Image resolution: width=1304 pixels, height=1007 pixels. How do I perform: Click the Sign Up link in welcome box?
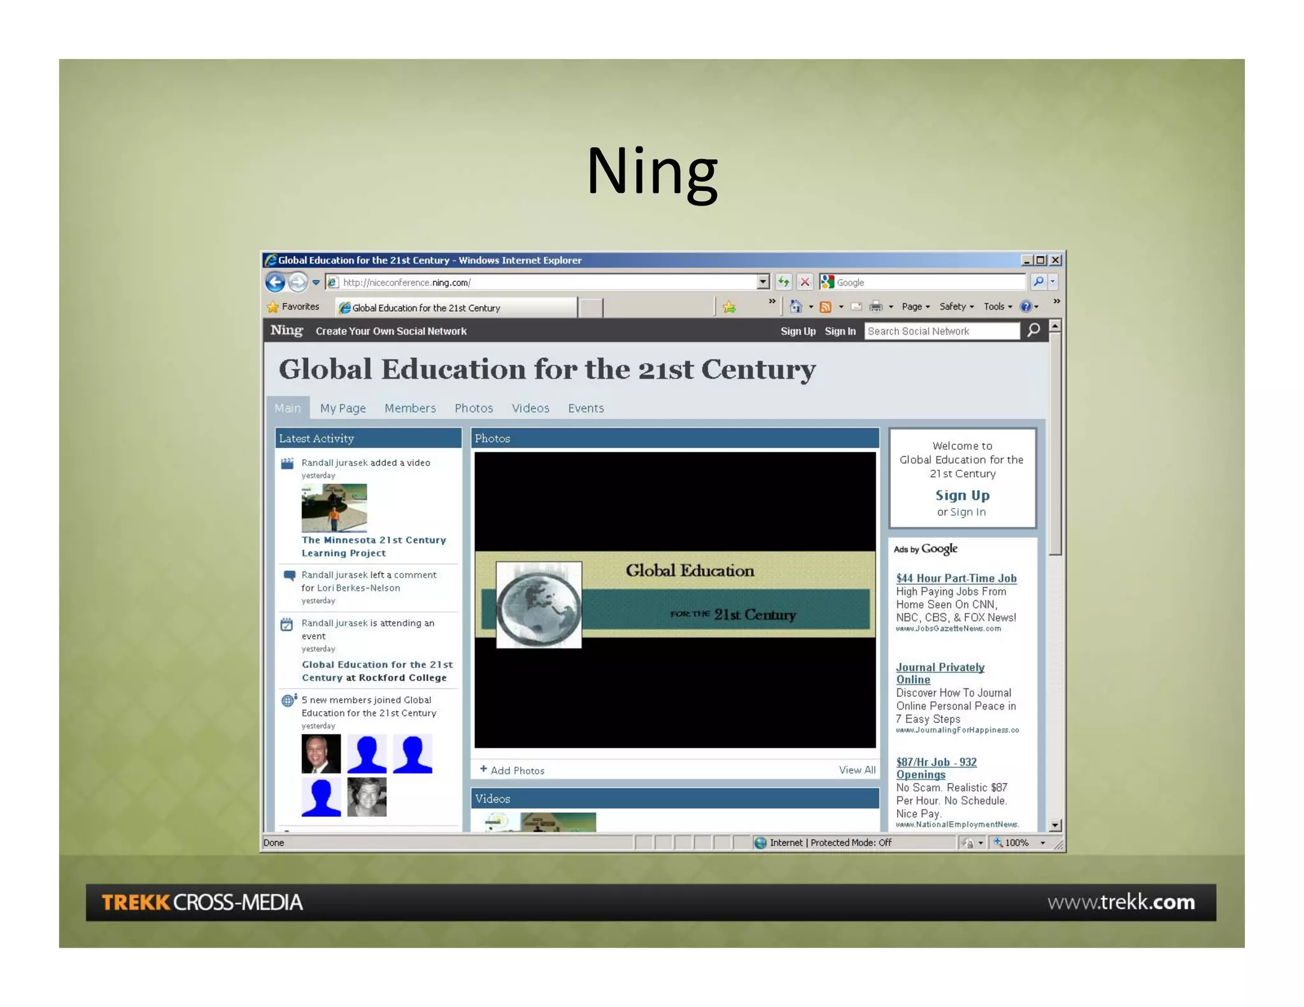pos(962,495)
